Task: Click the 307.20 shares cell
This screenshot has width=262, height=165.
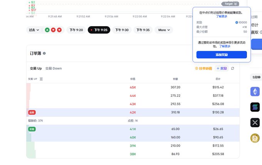Action: tap(175, 87)
